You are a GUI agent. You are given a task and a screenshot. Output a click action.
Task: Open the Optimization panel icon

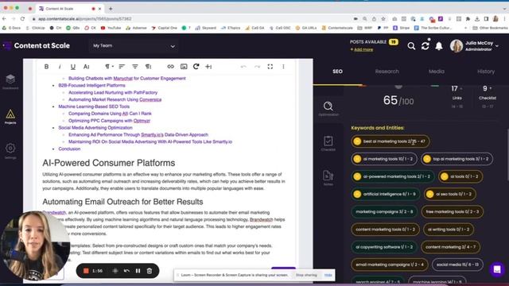point(328,109)
